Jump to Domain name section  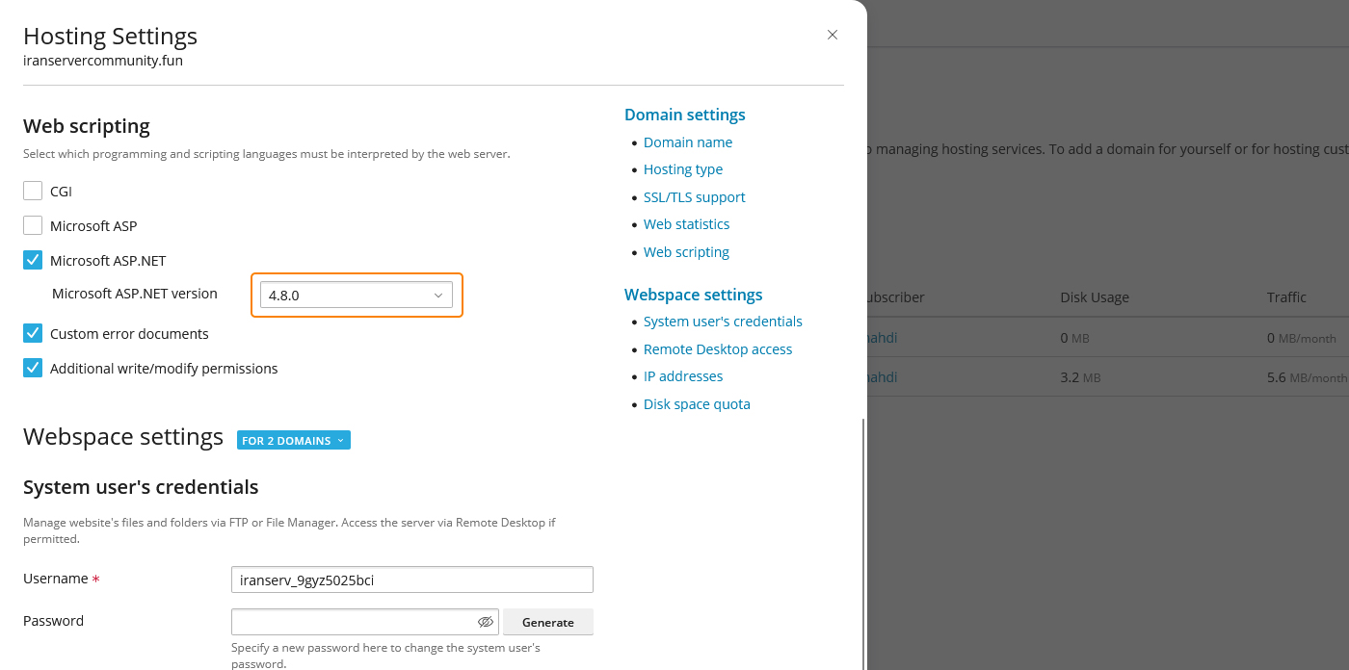(688, 142)
